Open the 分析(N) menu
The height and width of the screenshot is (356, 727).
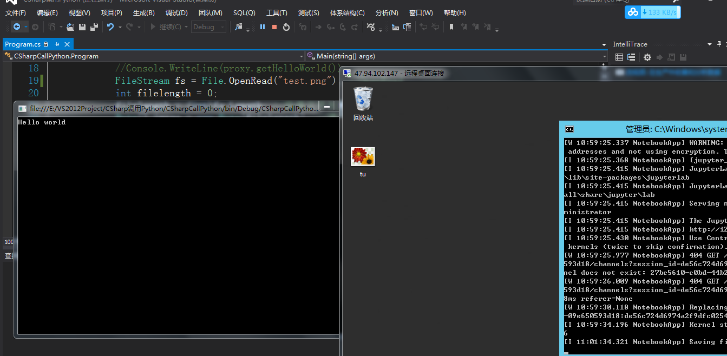tap(387, 12)
